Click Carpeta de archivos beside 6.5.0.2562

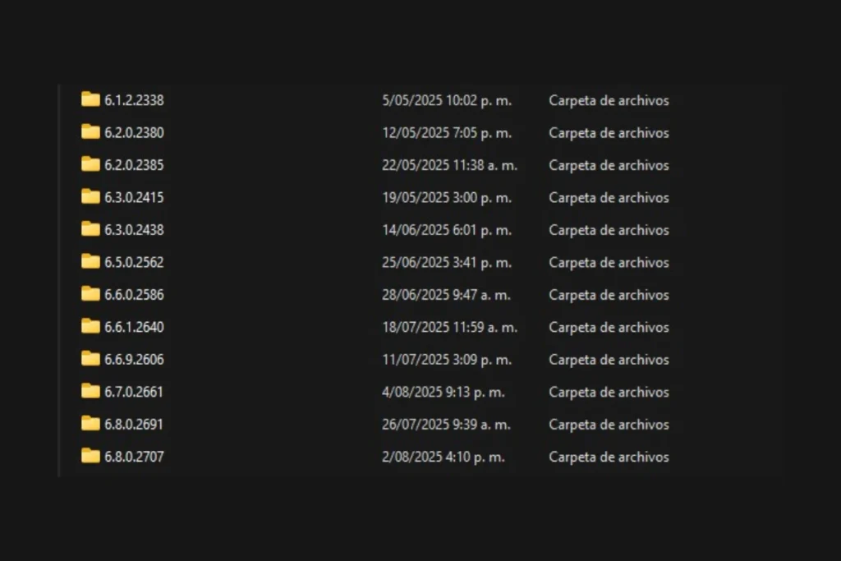(x=608, y=262)
